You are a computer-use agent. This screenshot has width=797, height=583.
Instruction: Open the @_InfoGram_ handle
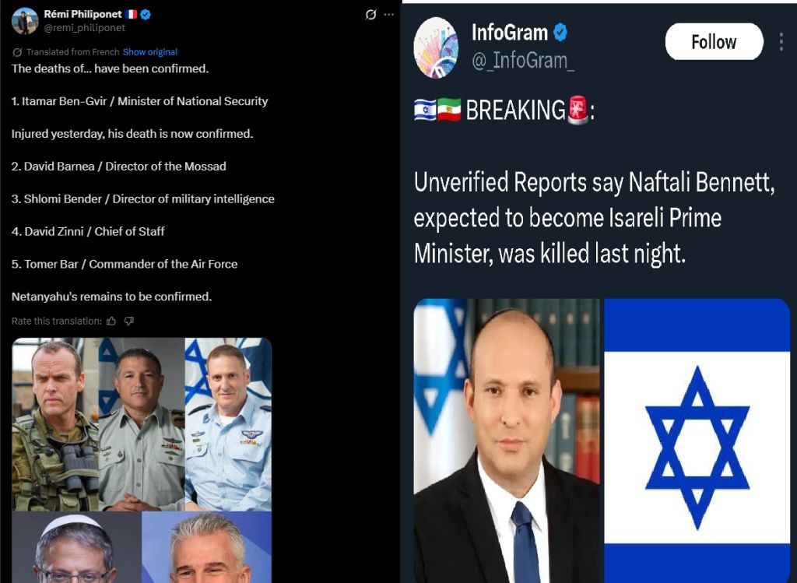click(x=523, y=61)
